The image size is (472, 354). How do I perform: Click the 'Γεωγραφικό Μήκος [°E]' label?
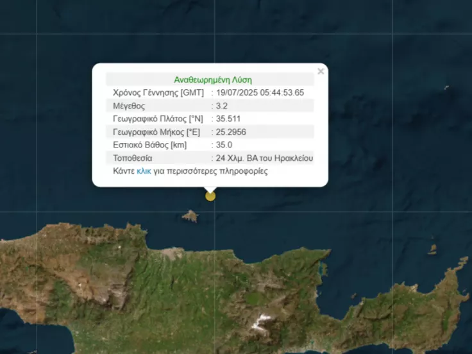(156, 132)
